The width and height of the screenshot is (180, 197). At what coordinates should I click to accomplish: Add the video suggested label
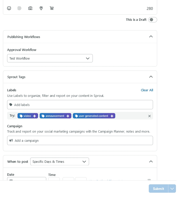pos(28,116)
